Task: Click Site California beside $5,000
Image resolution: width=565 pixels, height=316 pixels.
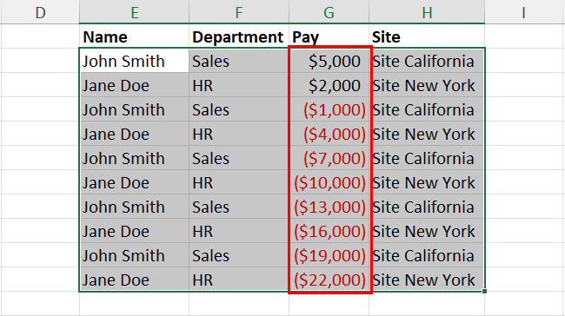Action: tap(427, 61)
